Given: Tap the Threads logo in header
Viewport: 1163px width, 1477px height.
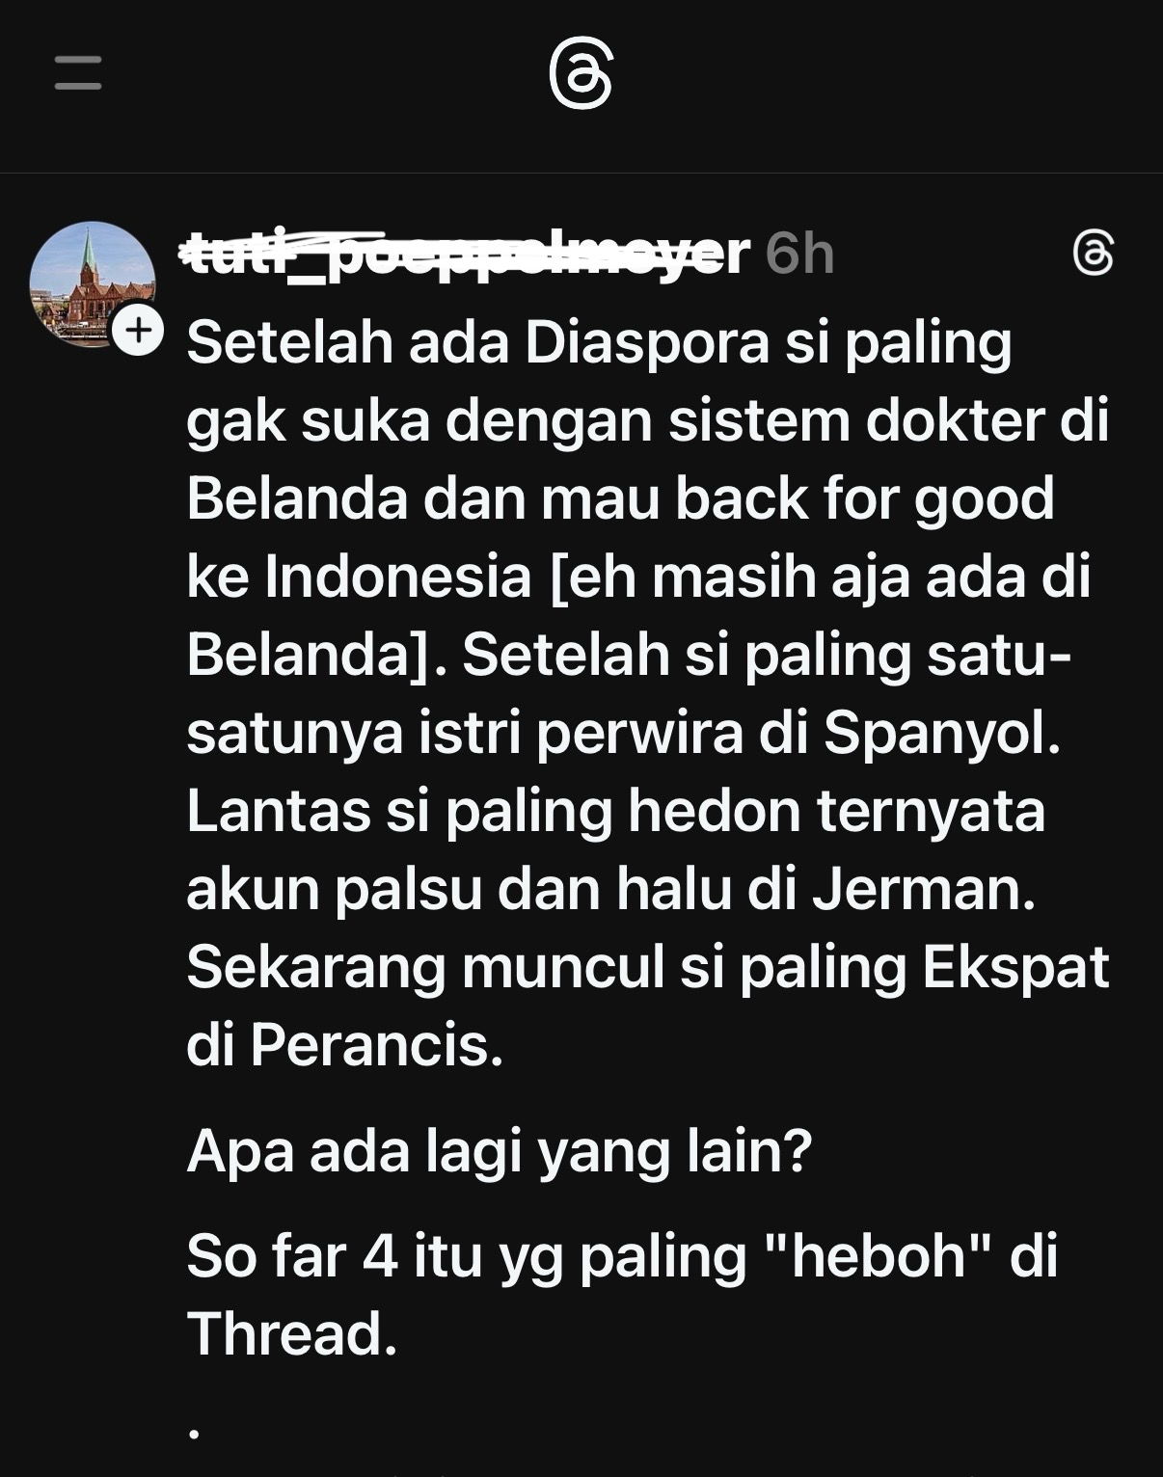Looking at the screenshot, I should pos(581,73).
